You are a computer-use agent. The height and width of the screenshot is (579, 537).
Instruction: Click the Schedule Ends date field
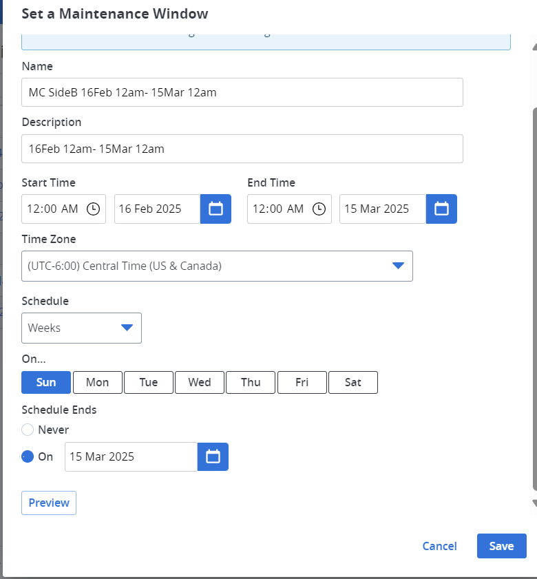[x=131, y=456]
